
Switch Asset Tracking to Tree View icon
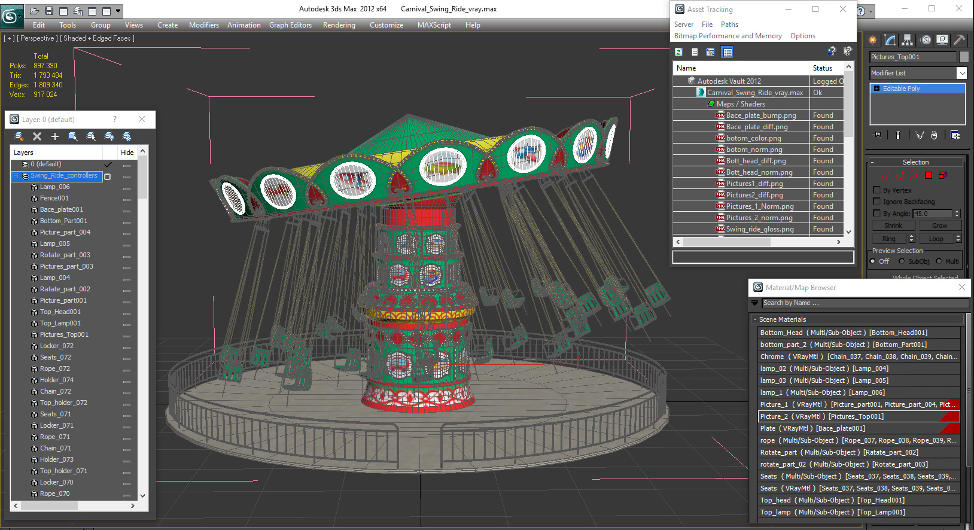710,52
